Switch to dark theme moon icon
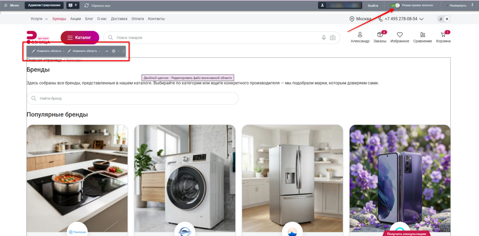 pyautogui.click(x=440, y=19)
